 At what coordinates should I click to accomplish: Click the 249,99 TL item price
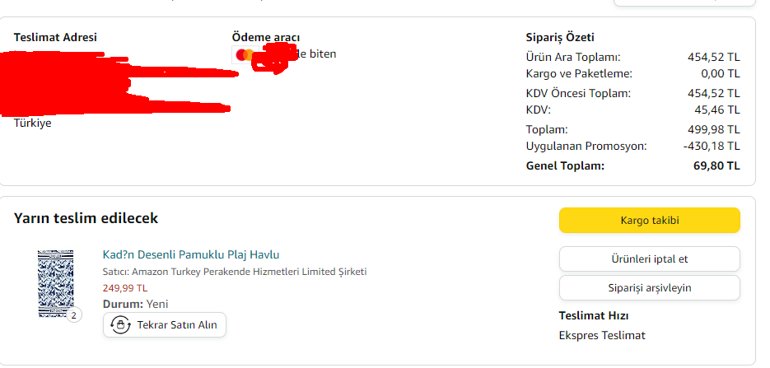125,288
